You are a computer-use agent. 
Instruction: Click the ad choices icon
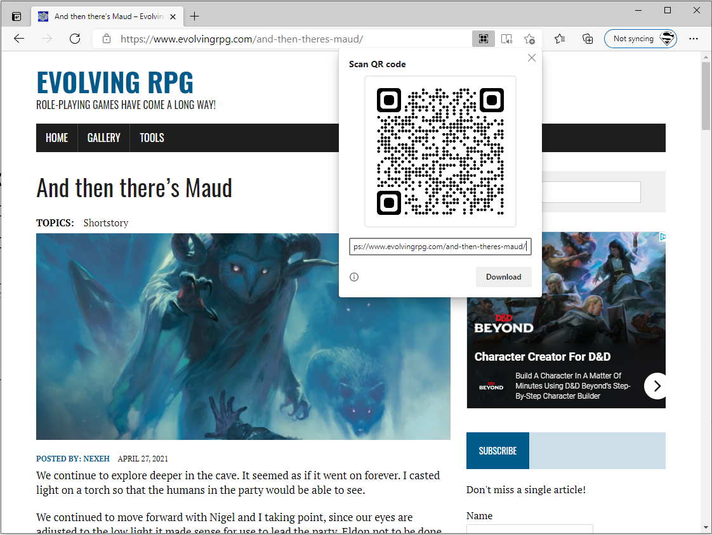[663, 236]
